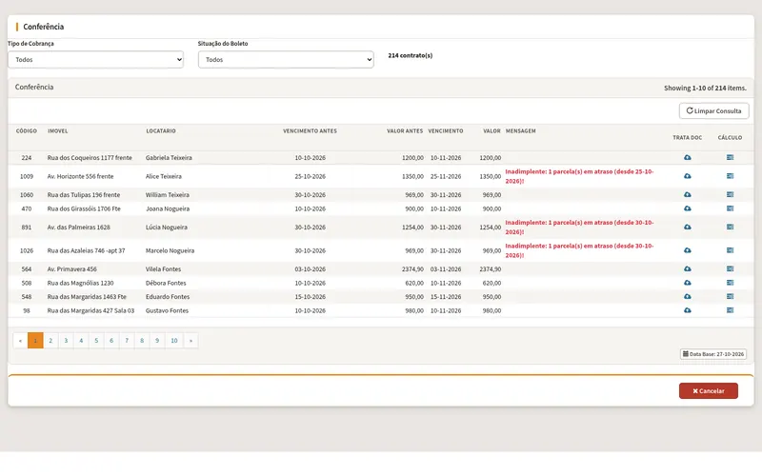Open calculation icon for Gustavo Fontes

[x=730, y=310]
